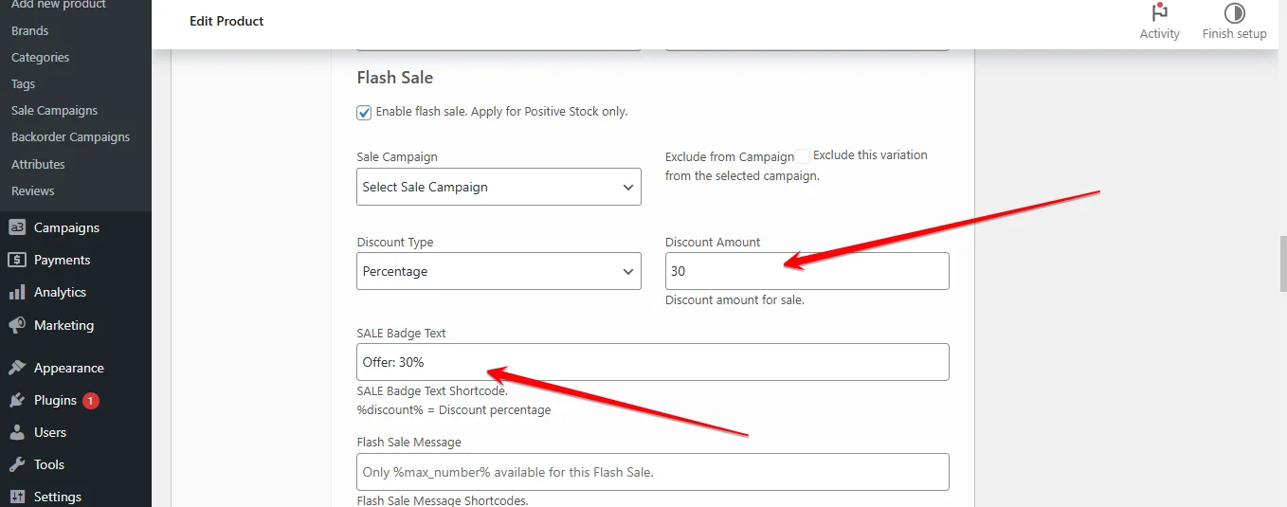The width and height of the screenshot is (1287, 507).
Task: Open the Categories link in sidebar
Action: coord(40,58)
